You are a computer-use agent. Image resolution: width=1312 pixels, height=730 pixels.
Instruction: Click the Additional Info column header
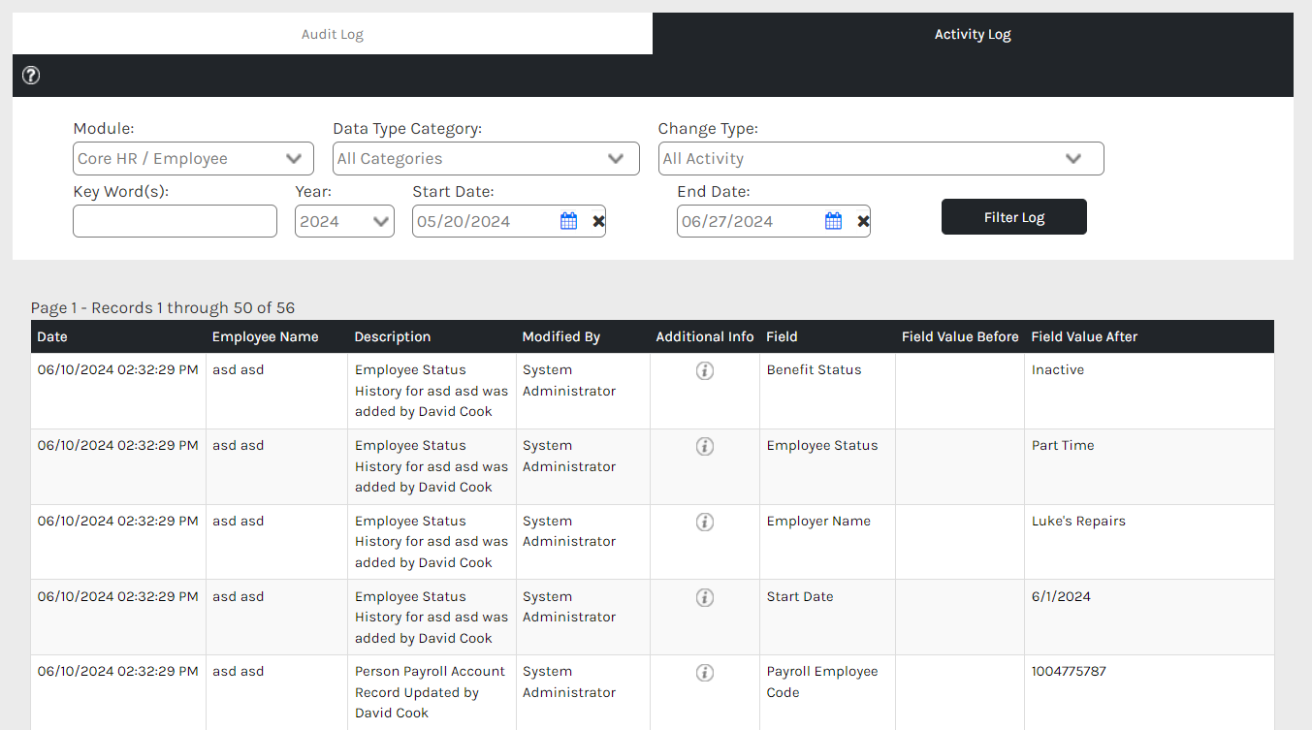pyautogui.click(x=705, y=336)
